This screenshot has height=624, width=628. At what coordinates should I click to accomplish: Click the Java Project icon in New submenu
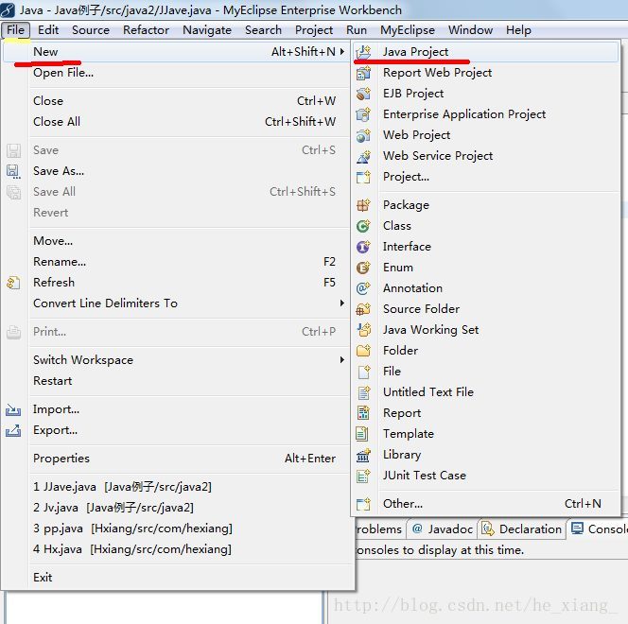(x=363, y=52)
